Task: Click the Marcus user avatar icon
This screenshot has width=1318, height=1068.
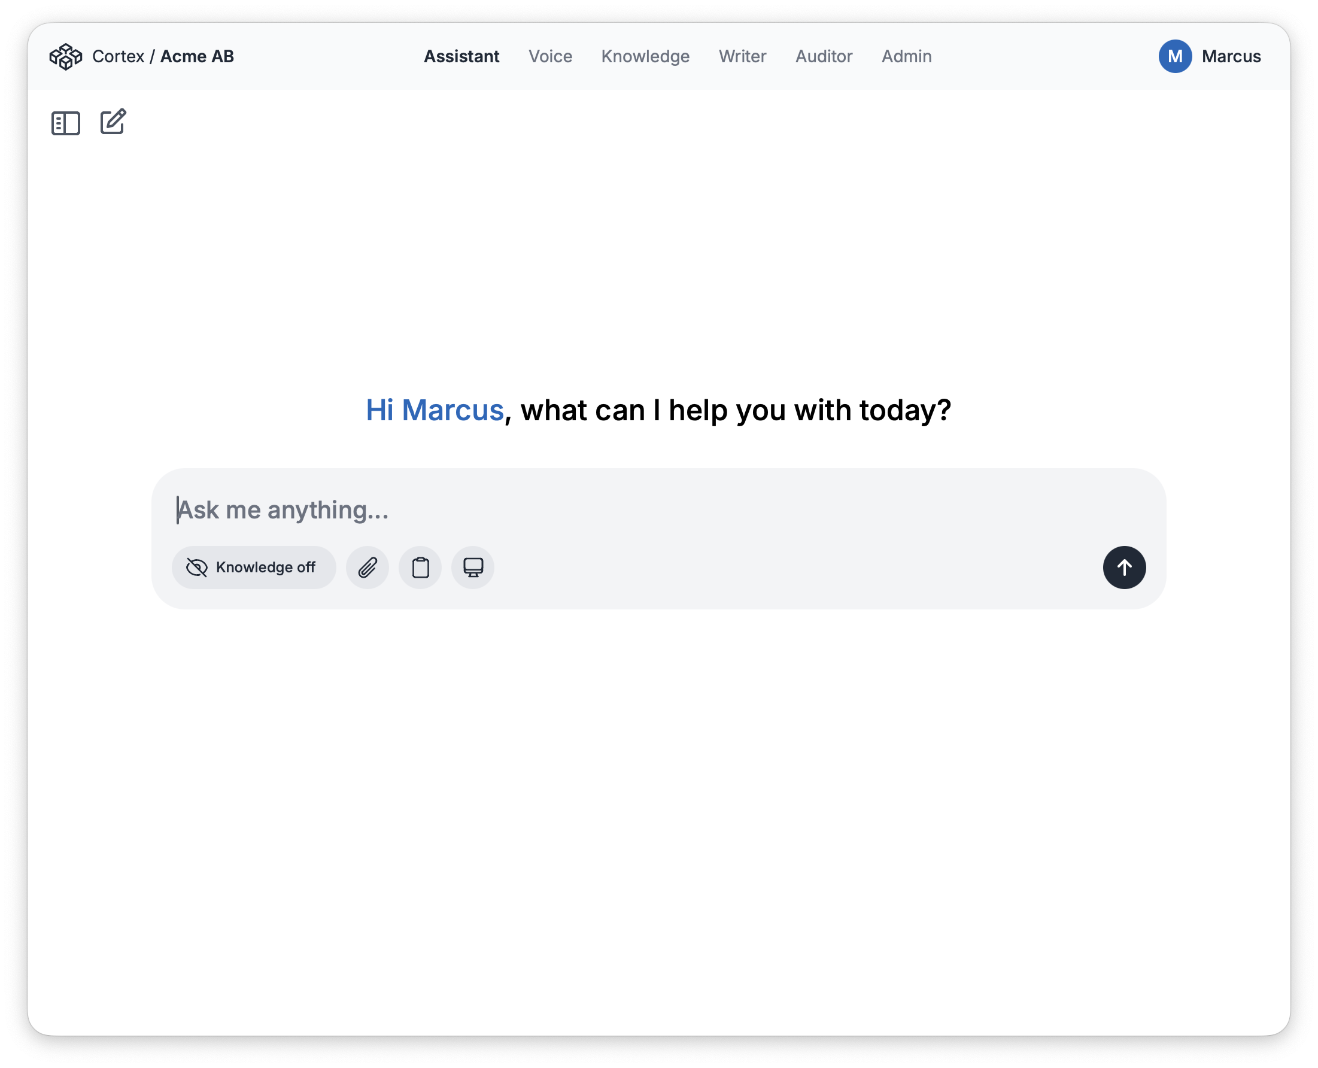Action: [x=1174, y=57]
